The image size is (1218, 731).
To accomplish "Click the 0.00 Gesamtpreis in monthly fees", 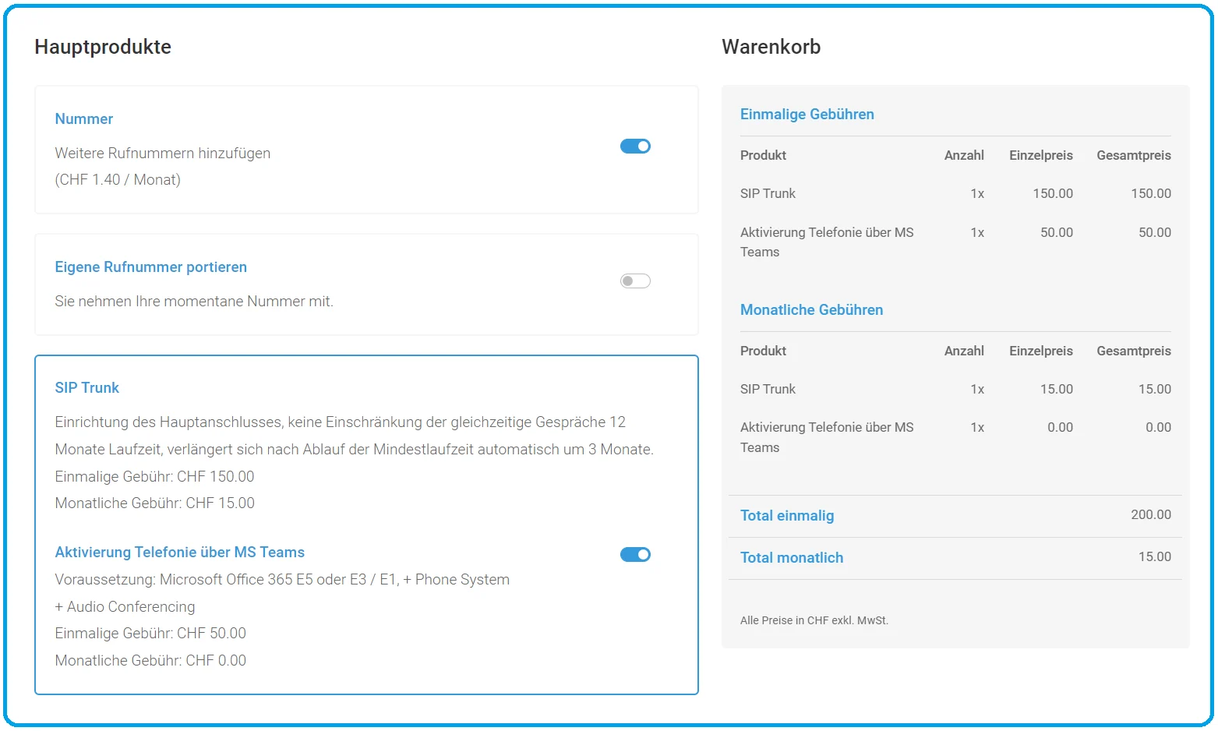I will point(1158,428).
